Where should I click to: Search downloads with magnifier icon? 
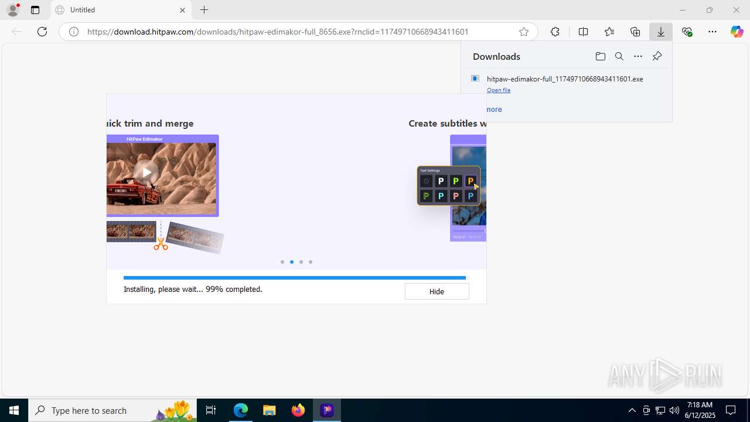point(619,56)
